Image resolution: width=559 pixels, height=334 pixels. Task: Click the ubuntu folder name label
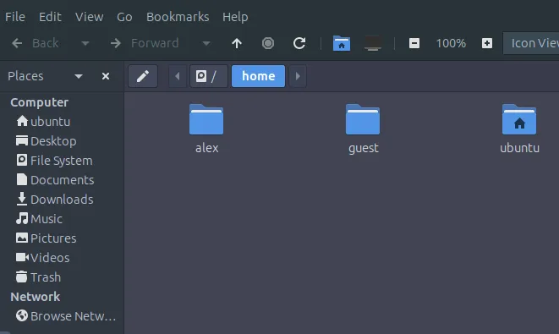click(519, 148)
